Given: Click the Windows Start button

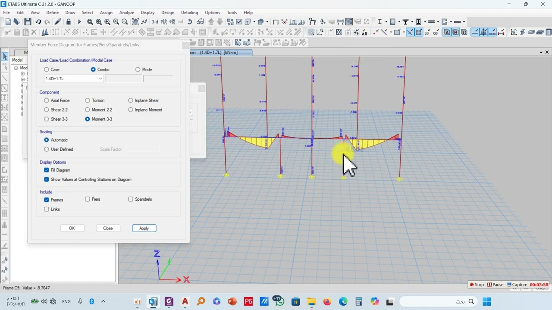Looking at the screenshot, I should pos(487,301).
